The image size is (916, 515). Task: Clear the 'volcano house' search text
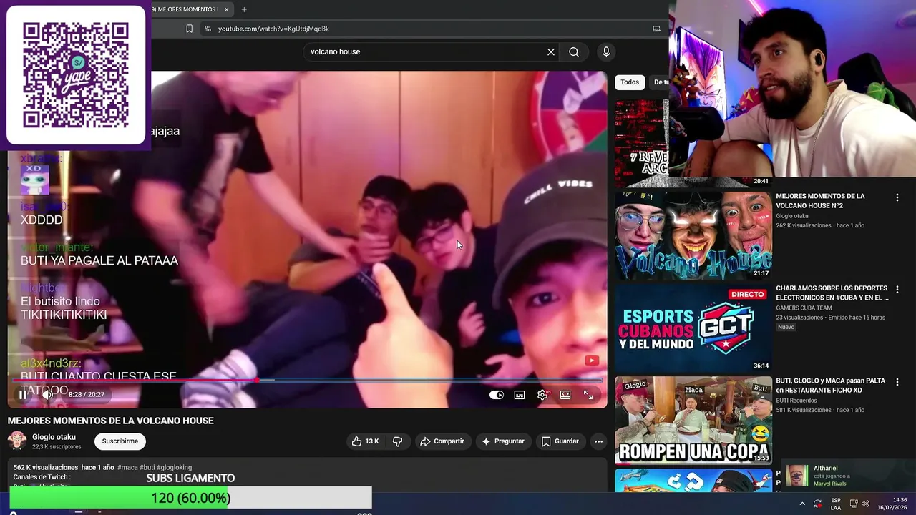(x=551, y=51)
